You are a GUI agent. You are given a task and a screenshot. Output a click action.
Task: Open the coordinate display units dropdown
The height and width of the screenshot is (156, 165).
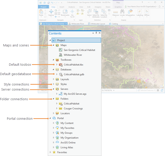coord(114,90)
